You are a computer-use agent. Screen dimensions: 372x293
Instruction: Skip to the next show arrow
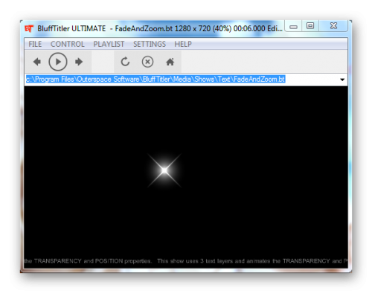[x=79, y=62]
